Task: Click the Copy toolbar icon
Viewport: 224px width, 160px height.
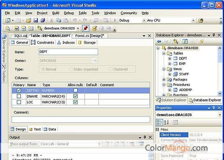Action: 59,21
